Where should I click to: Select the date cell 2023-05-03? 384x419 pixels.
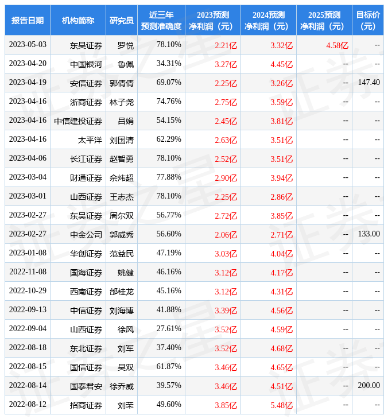click(x=28, y=44)
